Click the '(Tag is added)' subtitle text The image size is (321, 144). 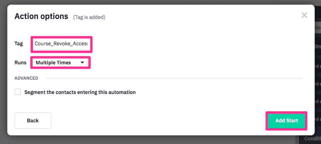click(89, 17)
